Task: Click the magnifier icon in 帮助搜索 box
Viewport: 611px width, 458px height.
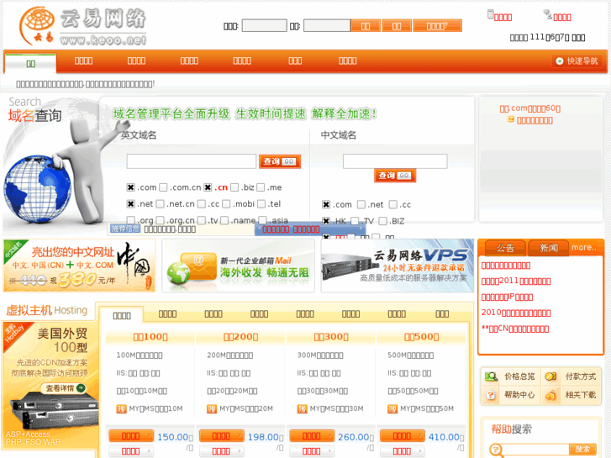Action: click(x=495, y=450)
